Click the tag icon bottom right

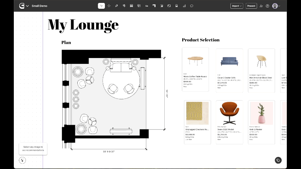[x=278, y=160]
